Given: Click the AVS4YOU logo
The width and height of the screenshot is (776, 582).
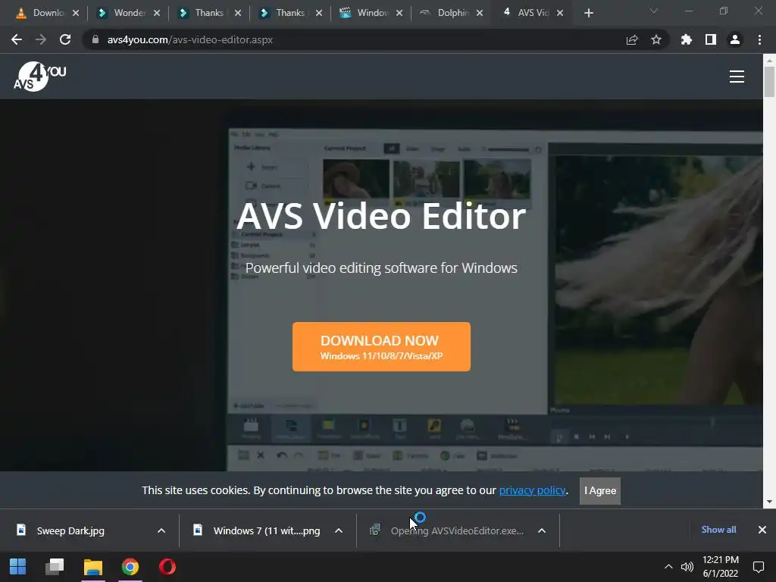Looking at the screenshot, I should point(39,77).
